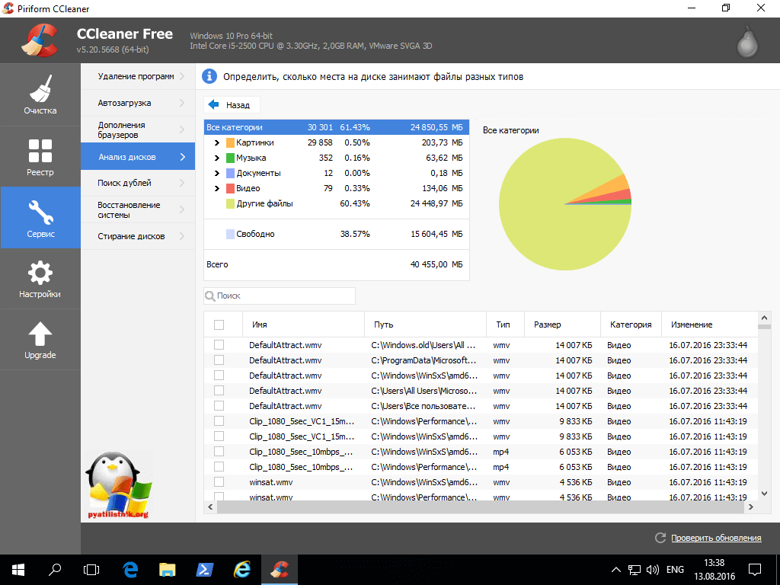
Task: Click the Upgrade arrow icon
Action: [40, 334]
